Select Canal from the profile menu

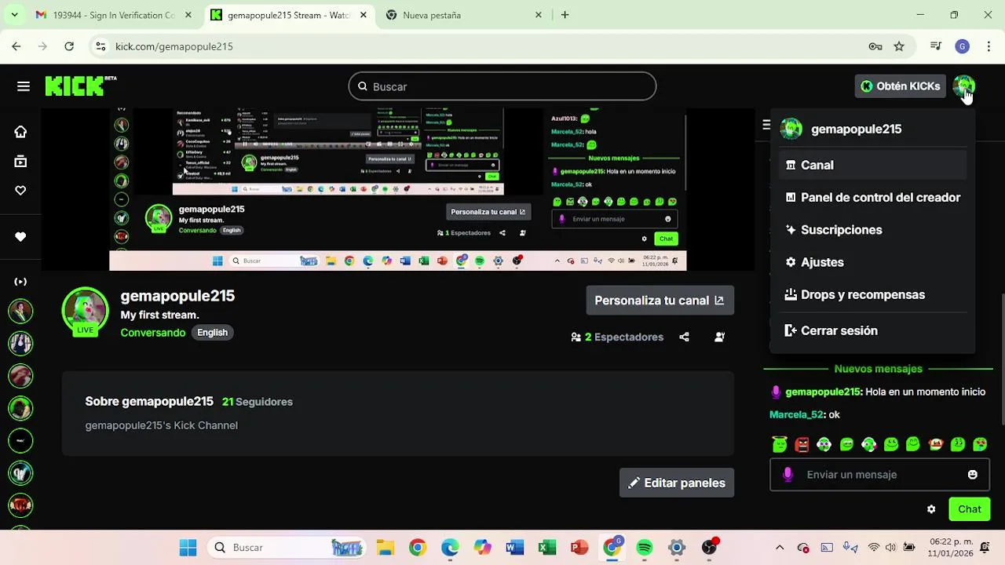[x=872, y=165]
